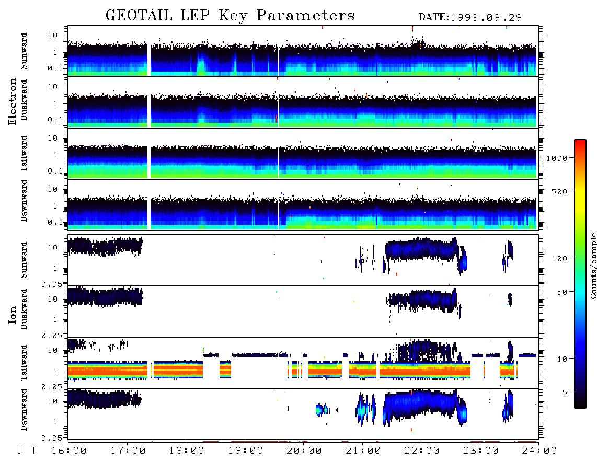Click the '22:00' time axis label
This screenshot has width=597, height=460.
point(422,451)
